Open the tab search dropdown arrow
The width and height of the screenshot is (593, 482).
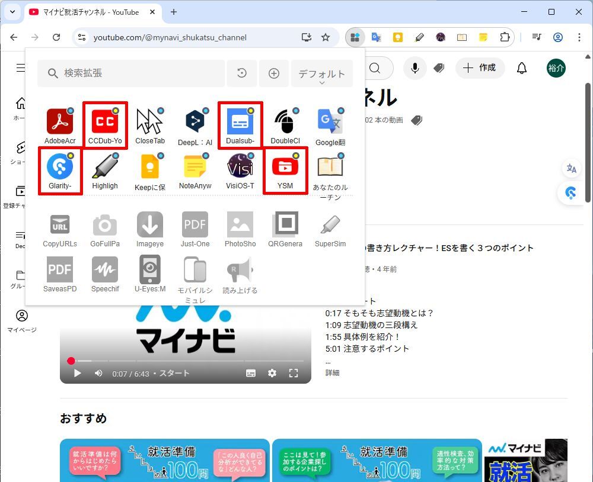click(12, 12)
